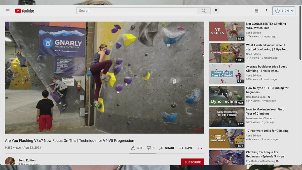Open the YouTube apps grid
The image size is (302, 170).
pos(256,11)
